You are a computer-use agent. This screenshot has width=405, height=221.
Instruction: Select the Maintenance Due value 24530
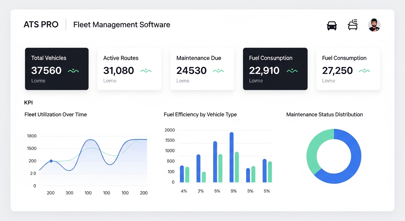[x=191, y=71]
